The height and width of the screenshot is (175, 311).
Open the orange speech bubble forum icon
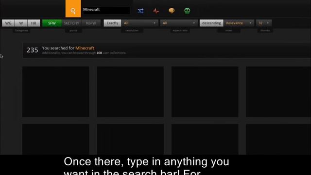(172, 11)
